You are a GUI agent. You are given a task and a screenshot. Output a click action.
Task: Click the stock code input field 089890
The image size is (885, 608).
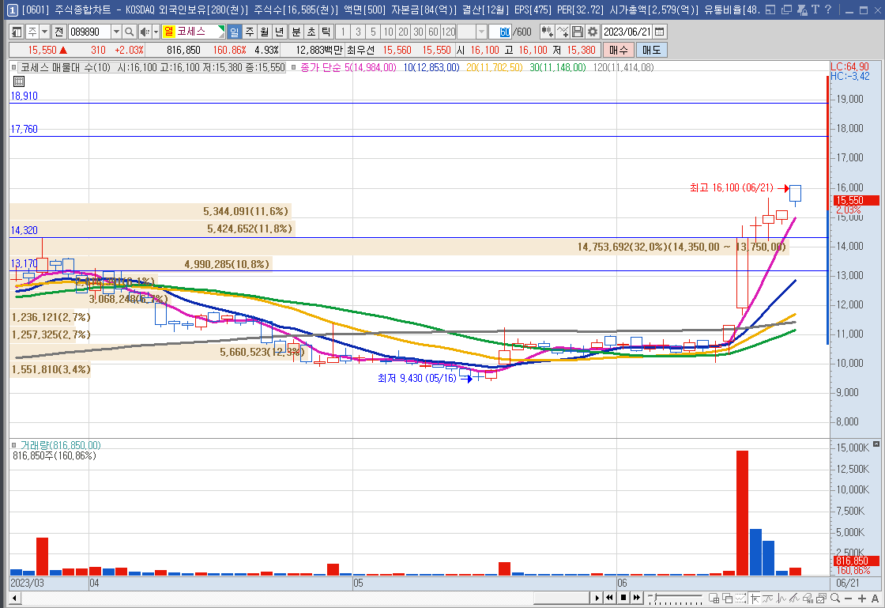(89, 32)
